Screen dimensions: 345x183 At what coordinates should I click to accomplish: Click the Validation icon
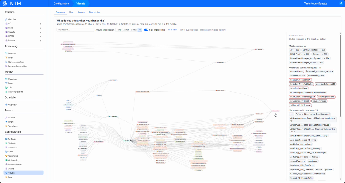pyautogui.click(x=6, y=147)
